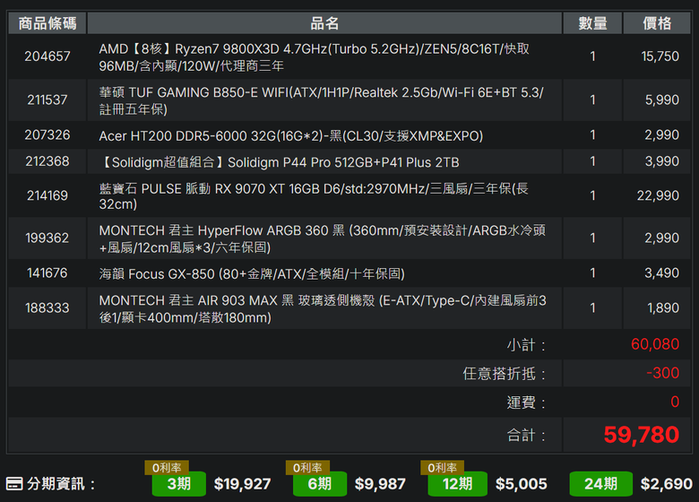This screenshot has height=502, width=699.
Task: Click the 任意搭折抵 label
Action: pyautogui.click(x=505, y=374)
